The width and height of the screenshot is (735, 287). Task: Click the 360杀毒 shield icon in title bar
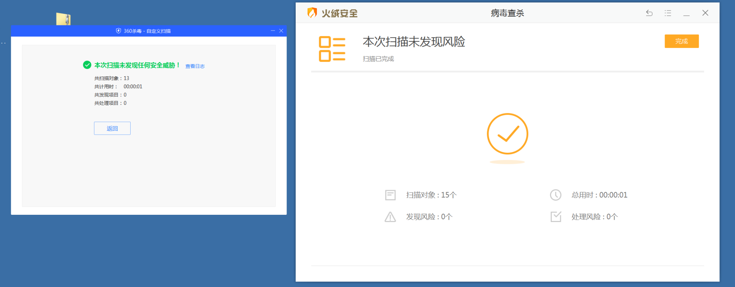[x=118, y=31]
